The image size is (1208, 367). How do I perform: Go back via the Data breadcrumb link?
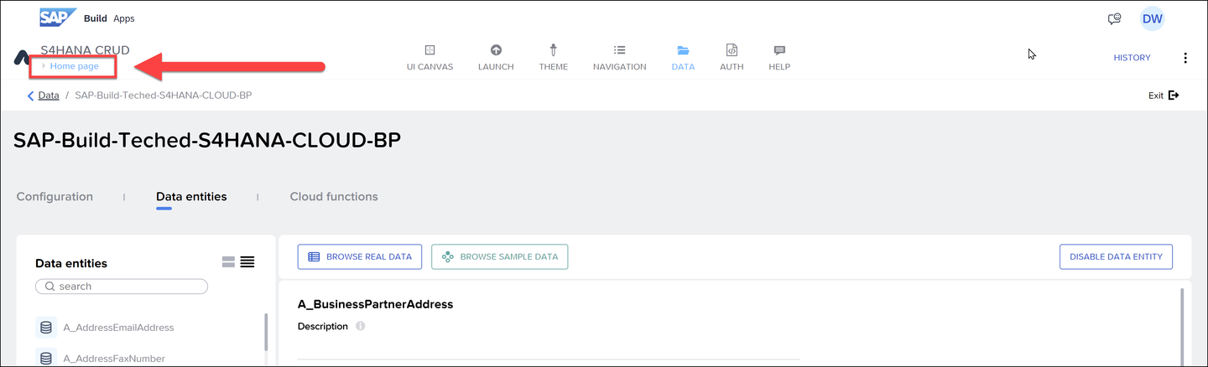click(49, 96)
